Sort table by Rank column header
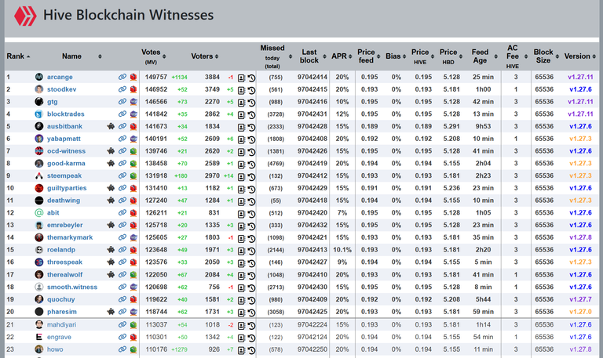The image size is (603, 358). [x=18, y=56]
